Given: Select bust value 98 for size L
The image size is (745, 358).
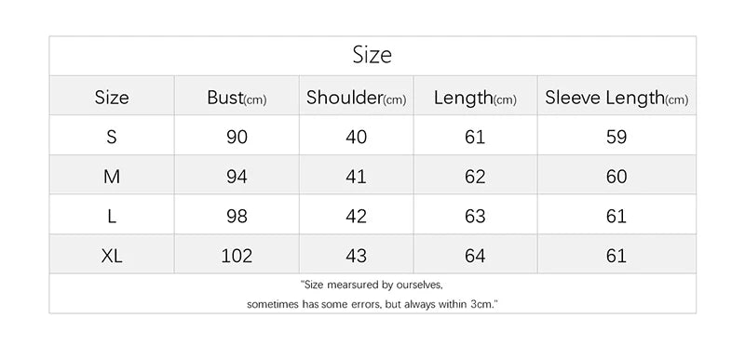Looking at the screenshot, I should pyautogui.click(x=237, y=217).
